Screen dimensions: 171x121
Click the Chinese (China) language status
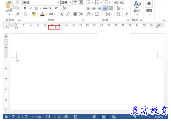click(x=61, y=117)
